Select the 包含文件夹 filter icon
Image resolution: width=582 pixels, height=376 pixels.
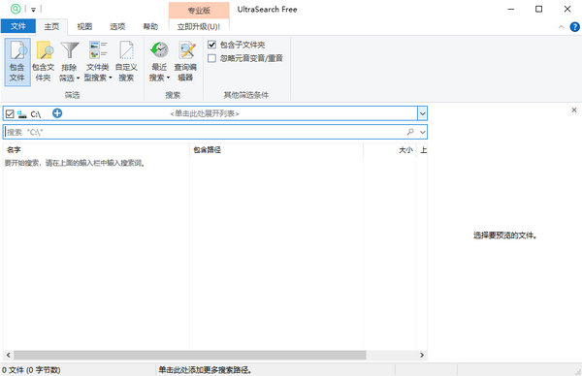coord(43,62)
